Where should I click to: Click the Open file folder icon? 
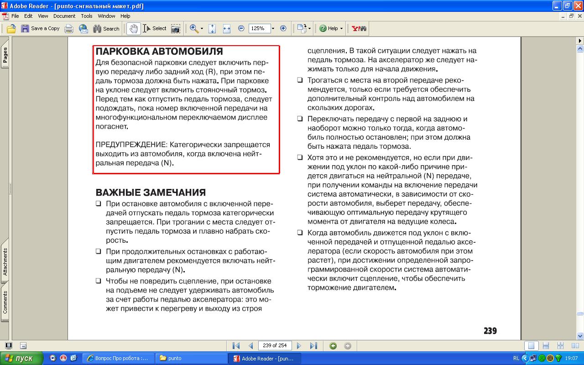[x=11, y=29]
